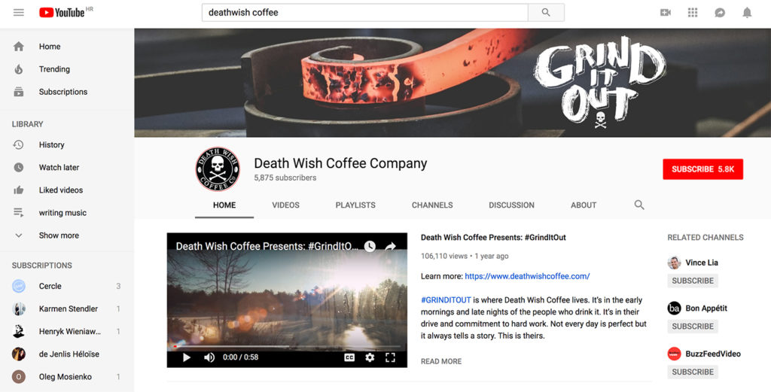This screenshot has width=771, height=392.
Task: Click the channel search magnifier icon
Action: coord(639,205)
